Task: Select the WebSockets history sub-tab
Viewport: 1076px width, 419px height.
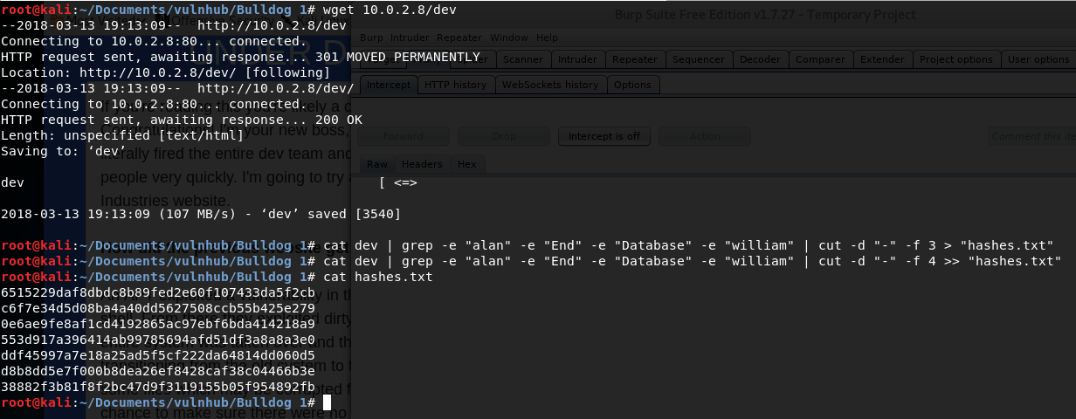Action: coord(549,85)
